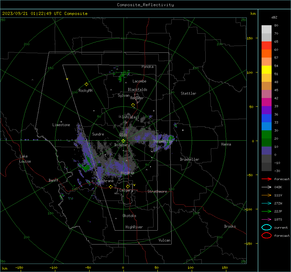291x272 pixels.
Task: Click the yellow diamond marker below RedDeer
Action: pos(133,105)
